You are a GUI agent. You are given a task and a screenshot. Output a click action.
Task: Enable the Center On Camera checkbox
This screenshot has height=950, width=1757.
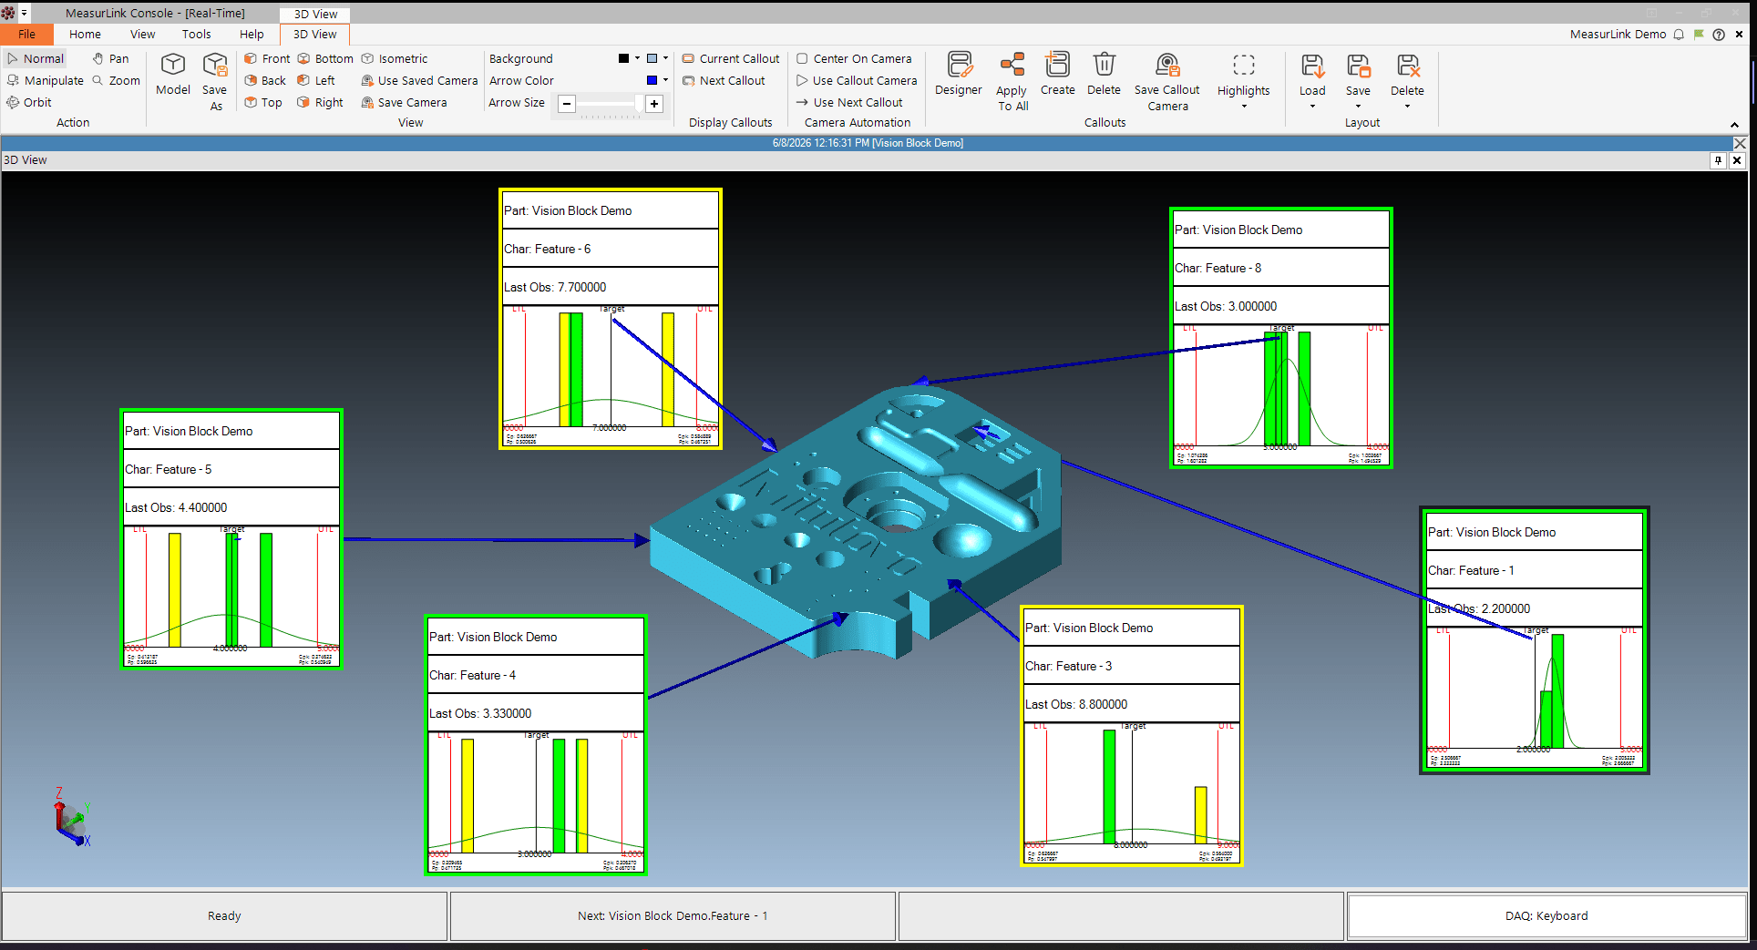pyautogui.click(x=802, y=58)
